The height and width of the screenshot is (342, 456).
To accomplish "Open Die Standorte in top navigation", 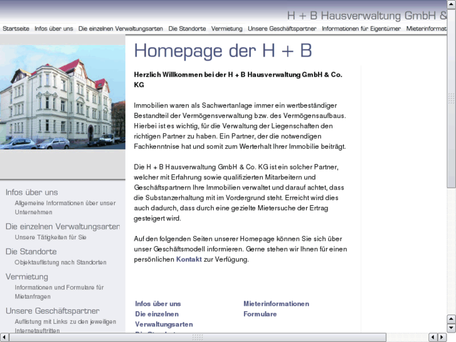I will pyautogui.click(x=187, y=28).
